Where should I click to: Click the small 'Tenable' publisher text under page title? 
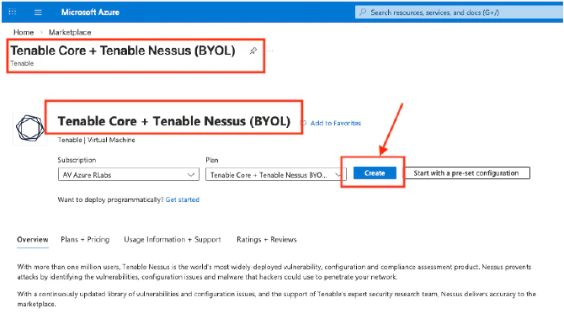[x=22, y=63]
